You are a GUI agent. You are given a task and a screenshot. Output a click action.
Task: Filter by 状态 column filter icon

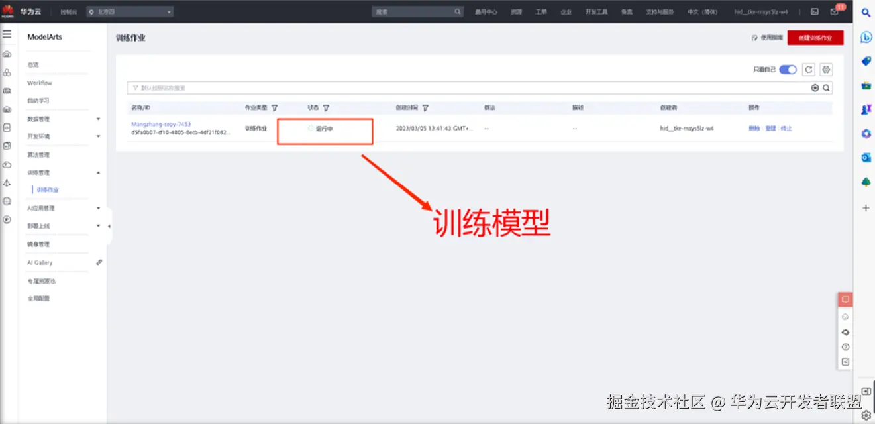click(326, 108)
